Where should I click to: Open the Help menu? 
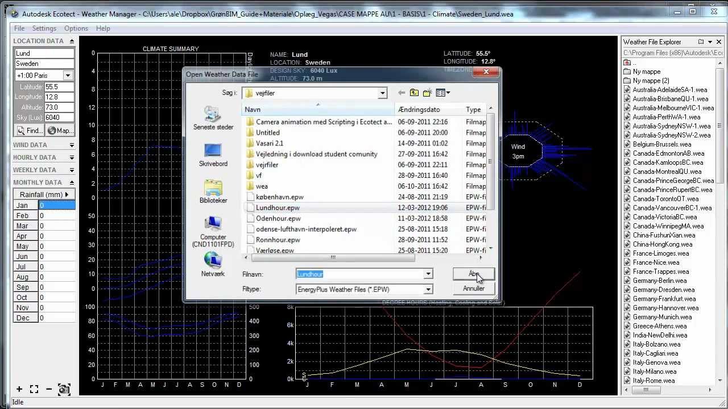103,28
